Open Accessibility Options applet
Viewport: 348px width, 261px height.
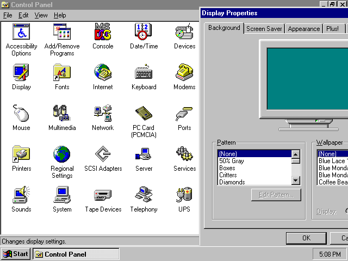point(21,32)
